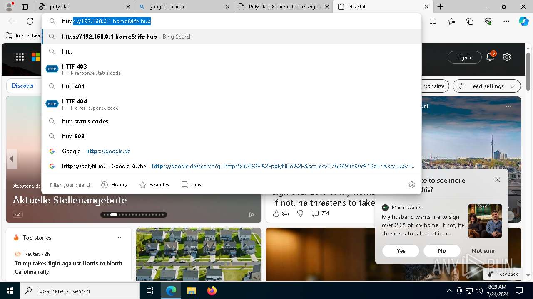Click in the address bar text field
Image resolution: width=533 pixels, height=299 pixels.
[232, 21]
